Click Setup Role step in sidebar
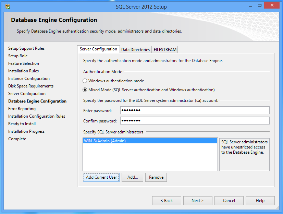The height and width of the screenshot is (214, 283). tap(18, 56)
